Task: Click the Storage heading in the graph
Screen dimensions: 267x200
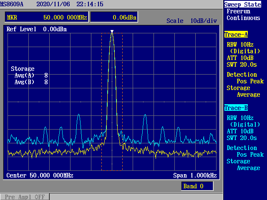Action: pos(23,69)
